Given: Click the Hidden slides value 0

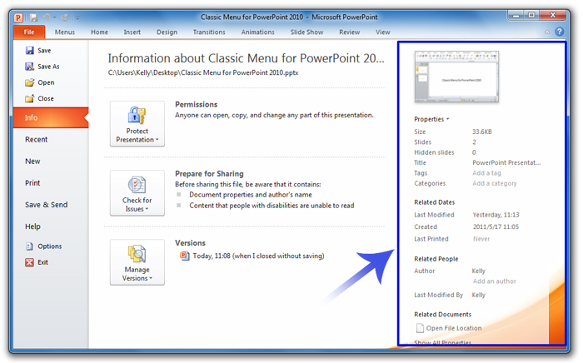Looking at the screenshot, I should [474, 152].
